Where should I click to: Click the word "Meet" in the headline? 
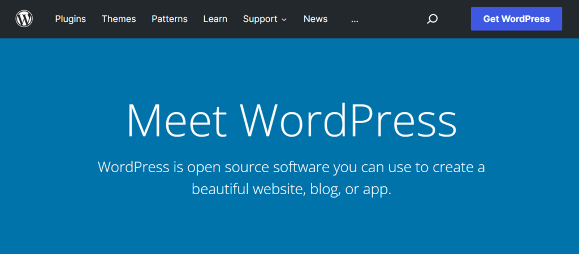pyautogui.click(x=176, y=120)
